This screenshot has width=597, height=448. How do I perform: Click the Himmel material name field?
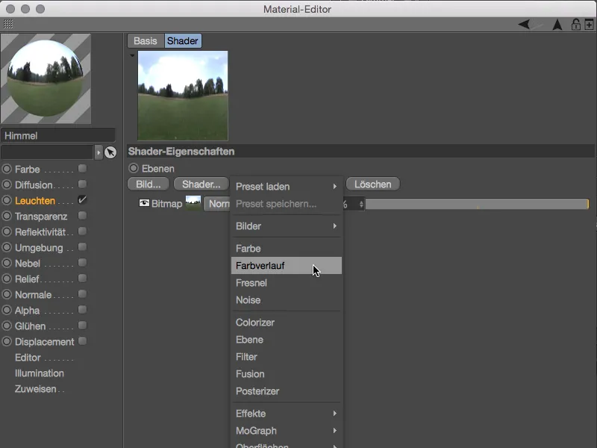click(x=58, y=136)
